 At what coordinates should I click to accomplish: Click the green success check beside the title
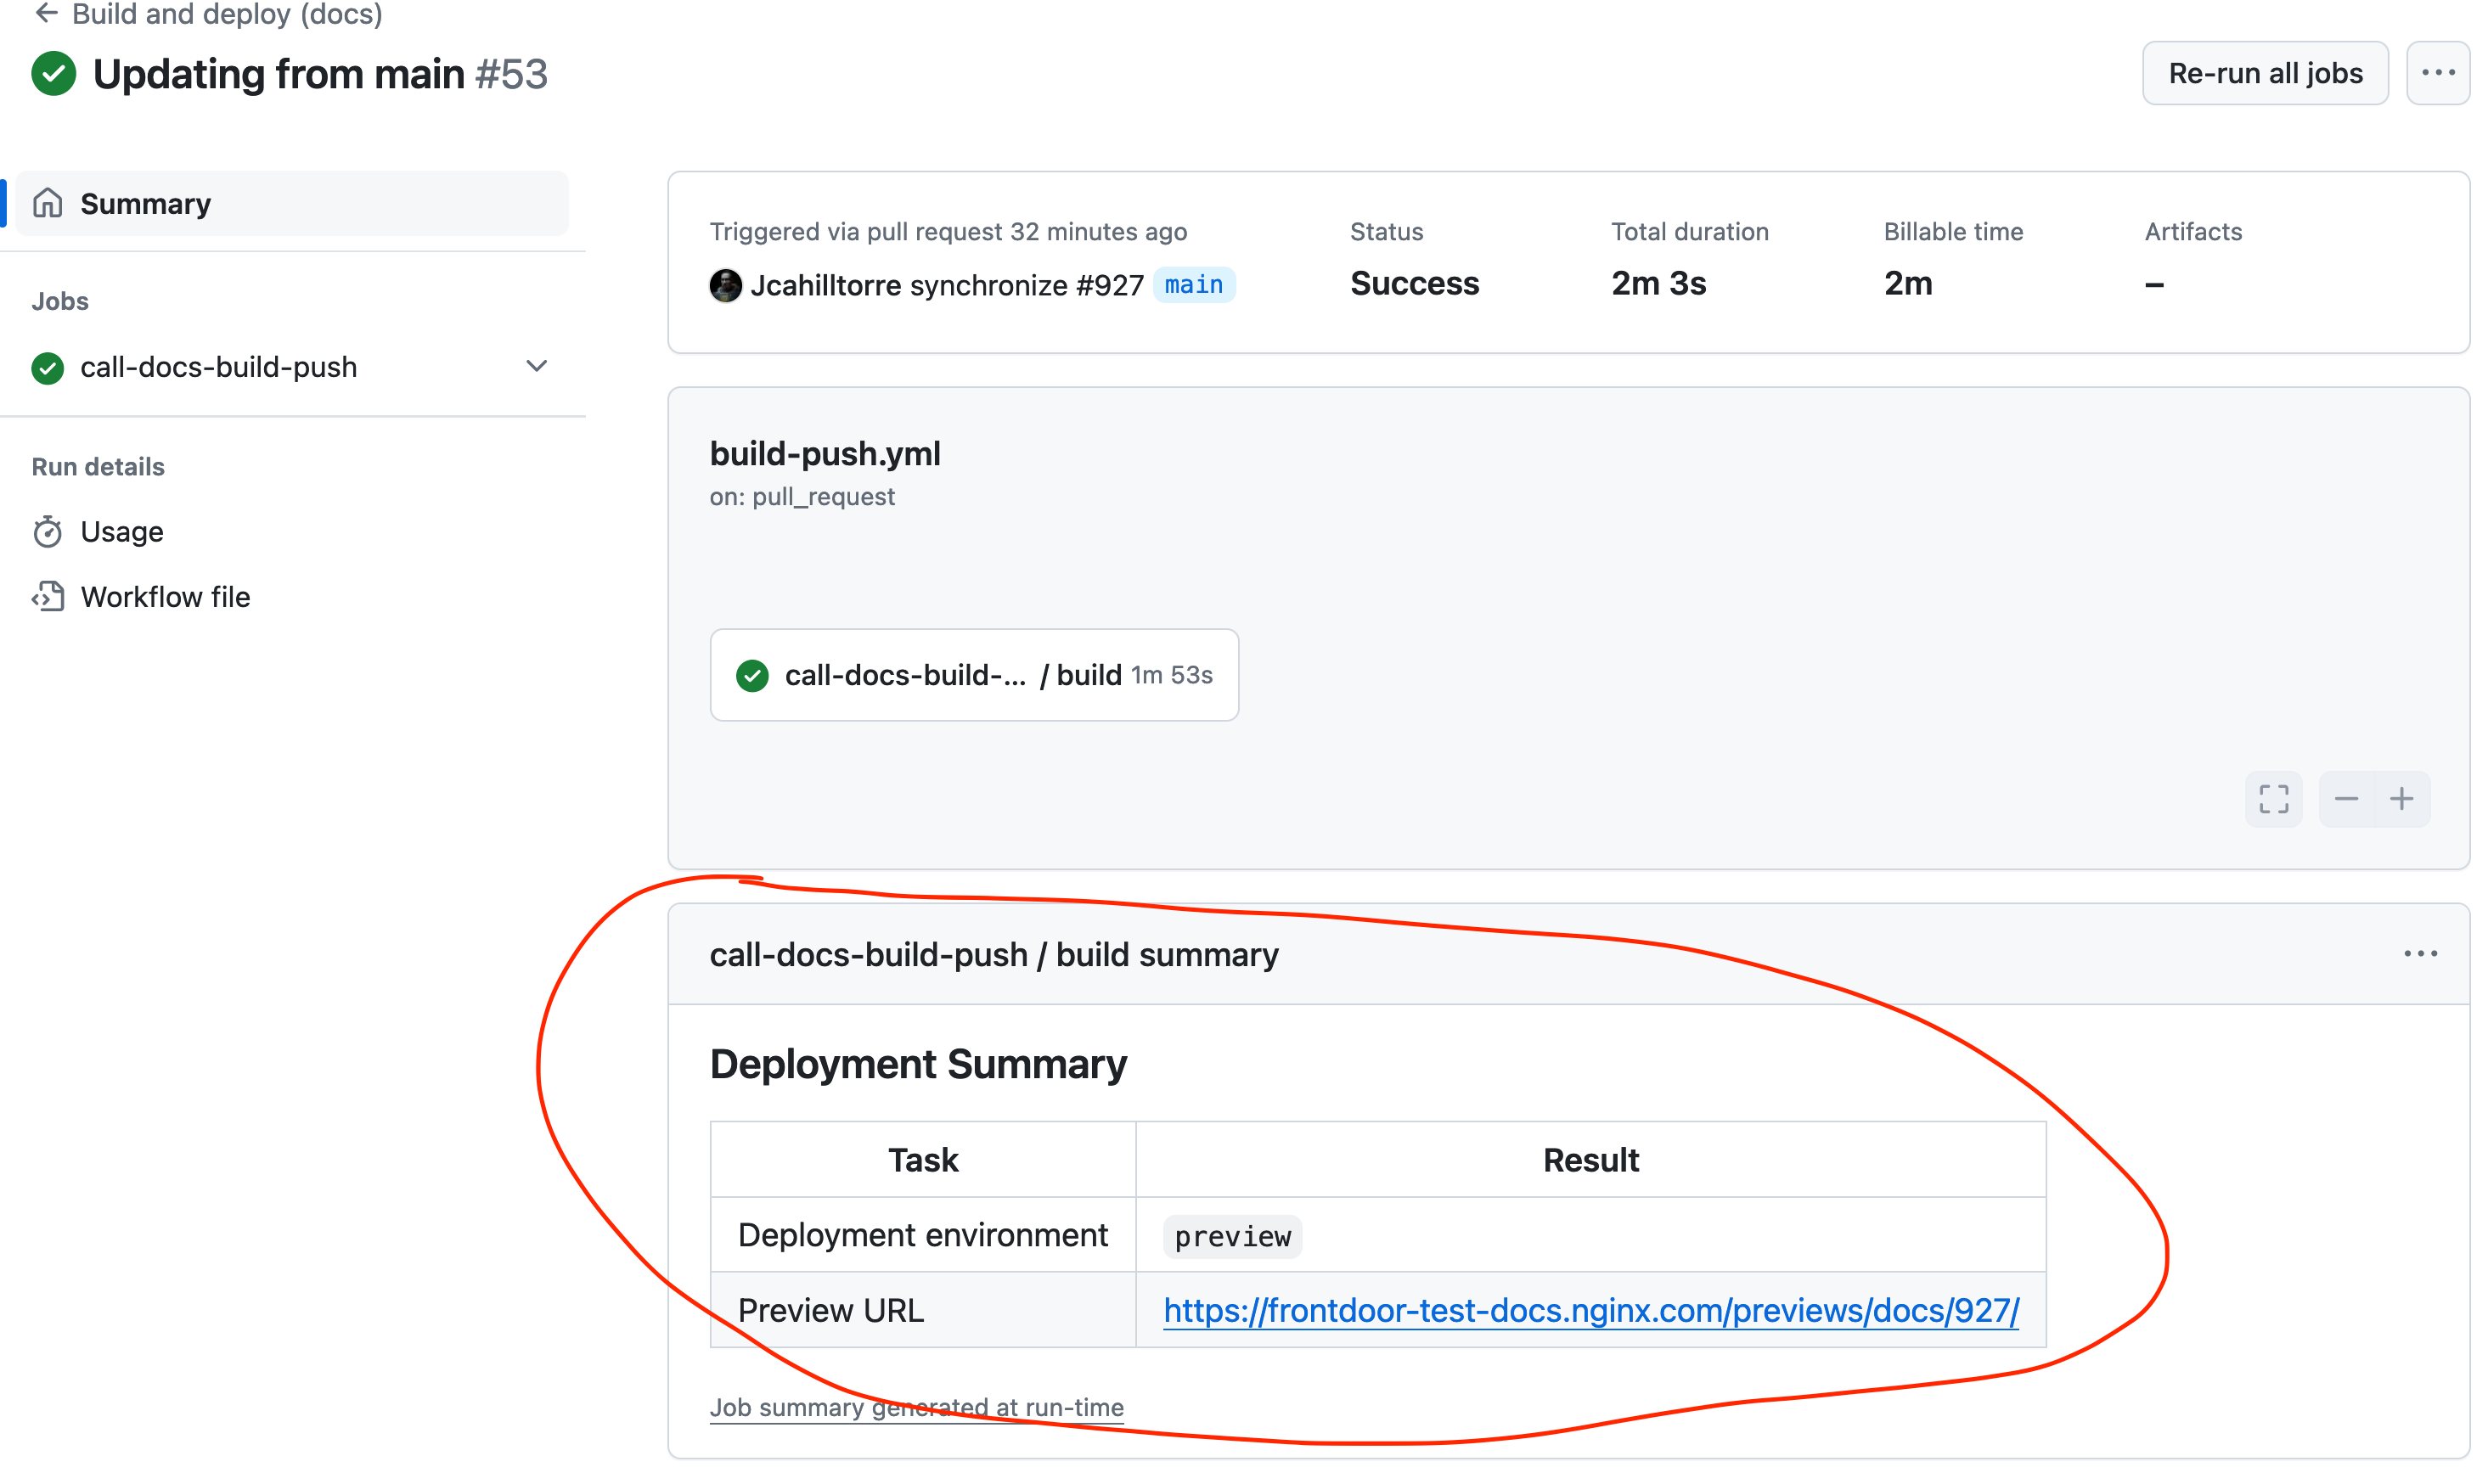[54, 74]
